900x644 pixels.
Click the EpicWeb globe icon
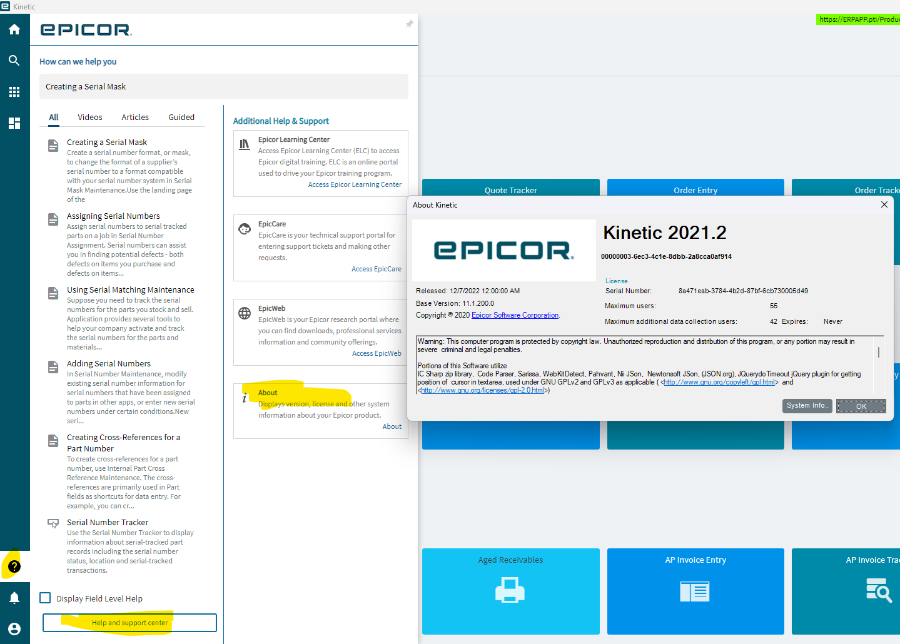[x=245, y=313]
